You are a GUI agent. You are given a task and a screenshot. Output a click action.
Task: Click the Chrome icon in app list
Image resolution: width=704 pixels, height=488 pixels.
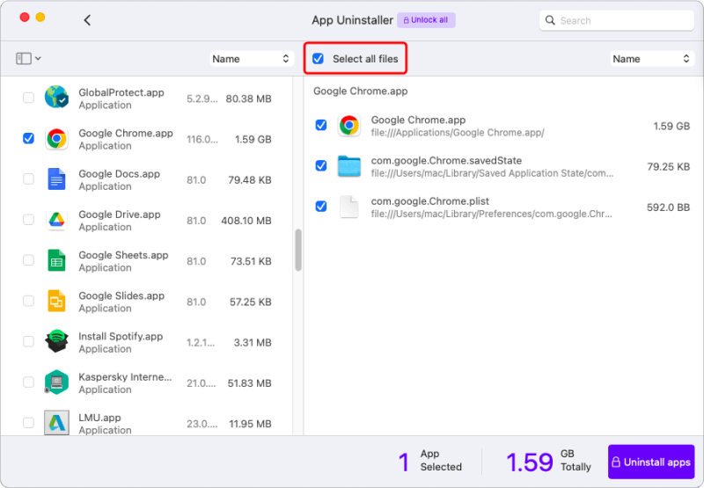56,139
